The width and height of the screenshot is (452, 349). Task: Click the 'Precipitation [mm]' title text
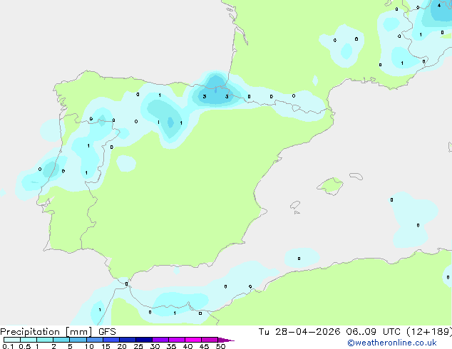pos(46,332)
